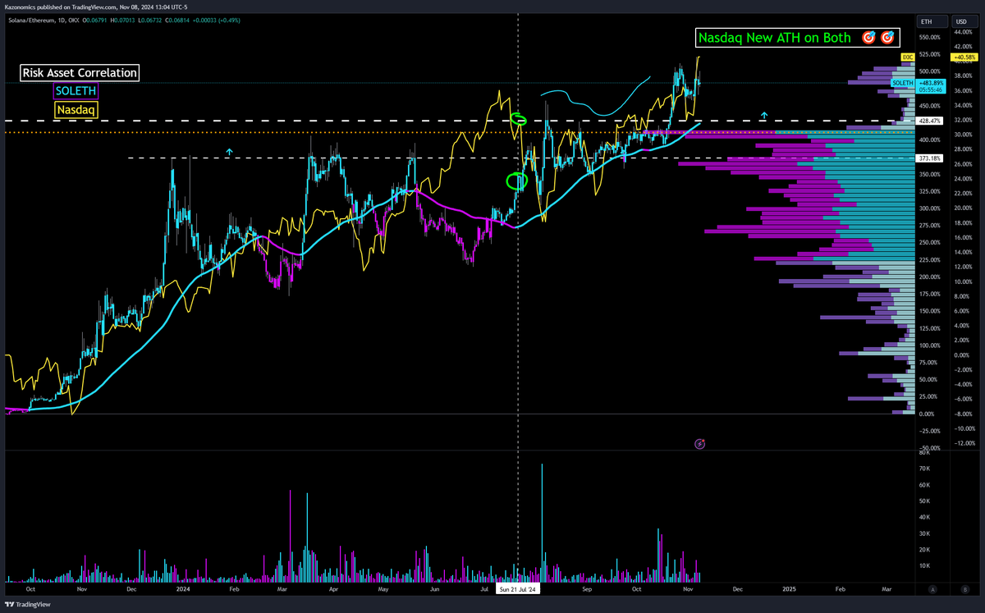The width and height of the screenshot is (985, 613).
Task: Click the 44.00% USD scale value
Action: 964,32
